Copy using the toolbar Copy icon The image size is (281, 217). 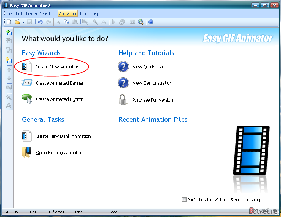66,22
